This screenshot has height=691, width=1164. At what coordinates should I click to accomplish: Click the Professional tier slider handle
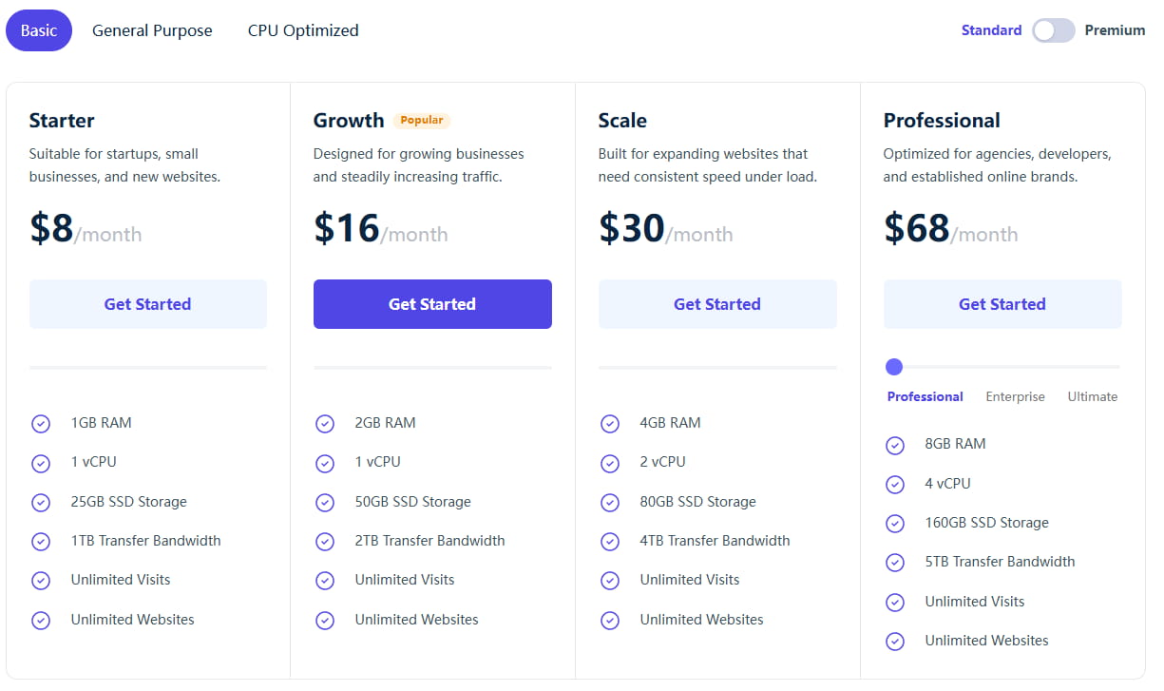[894, 367]
